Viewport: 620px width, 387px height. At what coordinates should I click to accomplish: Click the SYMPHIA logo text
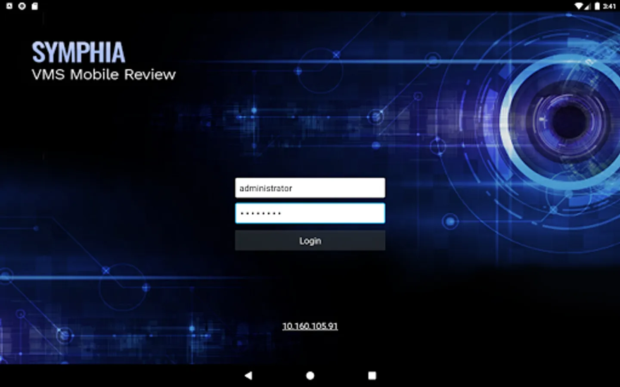click(x=78, y=52)
